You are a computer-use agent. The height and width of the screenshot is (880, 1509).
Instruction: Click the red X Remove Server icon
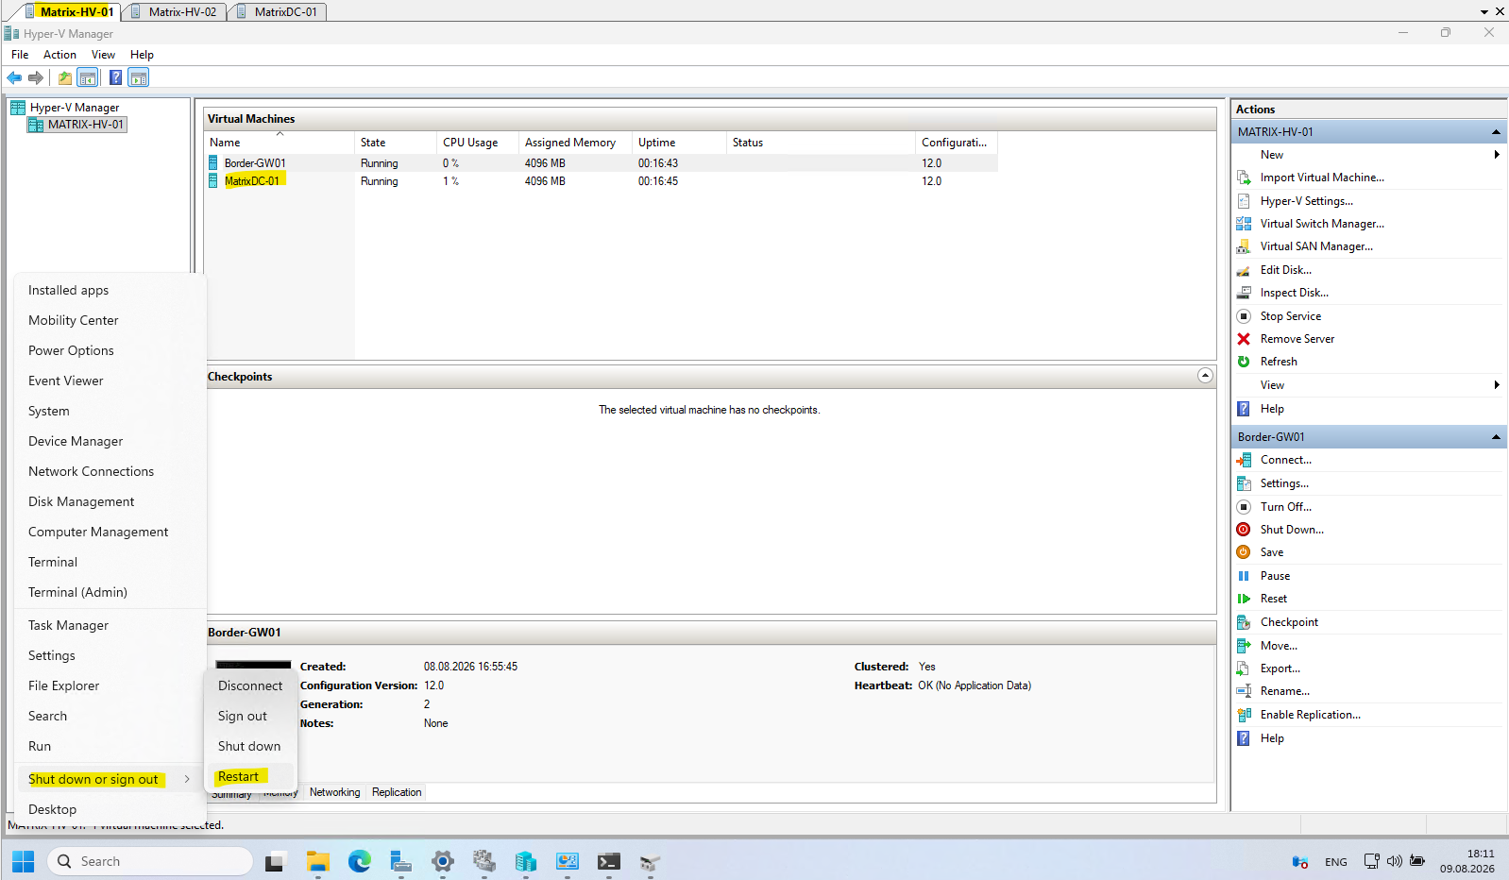click(x=1244, y=339)
